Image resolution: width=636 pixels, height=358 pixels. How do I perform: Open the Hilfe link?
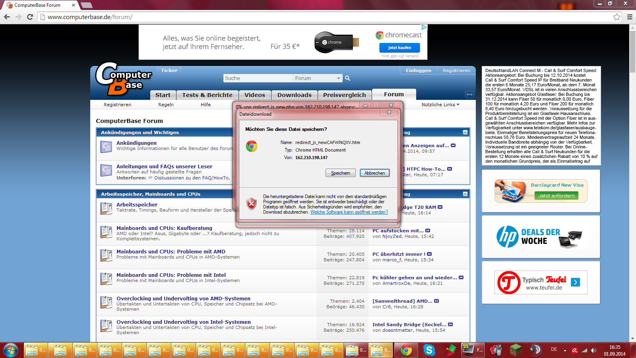point(206,105)
